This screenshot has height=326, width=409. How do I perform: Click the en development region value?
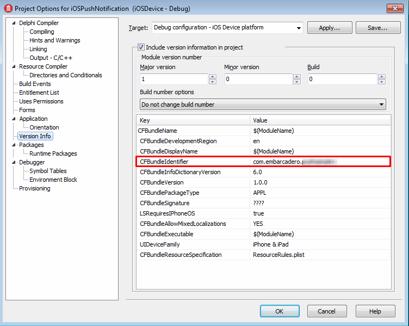(x=320, y=141)
